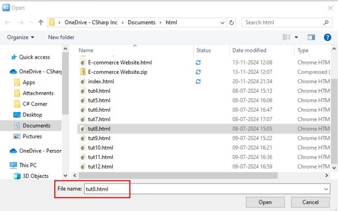Select tut11.html file
This screenshot has height=211, width=338.
(101, 157)
